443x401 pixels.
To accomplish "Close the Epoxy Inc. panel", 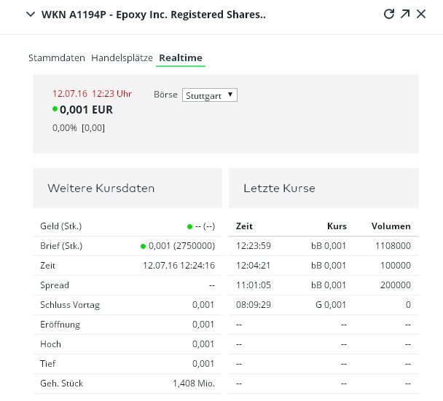I will (421, 14).
